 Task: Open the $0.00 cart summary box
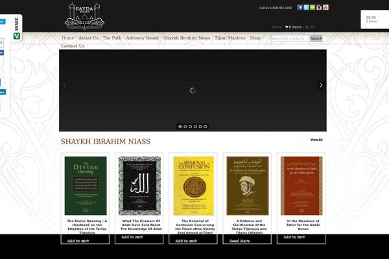click(375, 19)
